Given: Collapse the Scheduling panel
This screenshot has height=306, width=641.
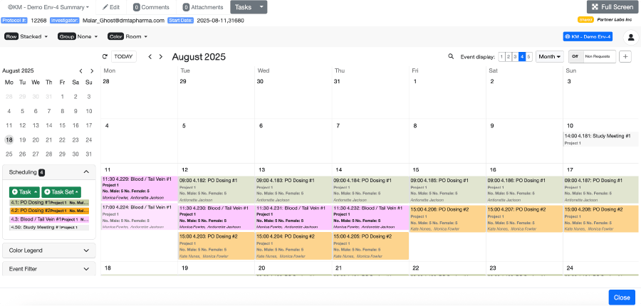Looking at the screenshot, I should pyautogui.click(x=86, y=172).
